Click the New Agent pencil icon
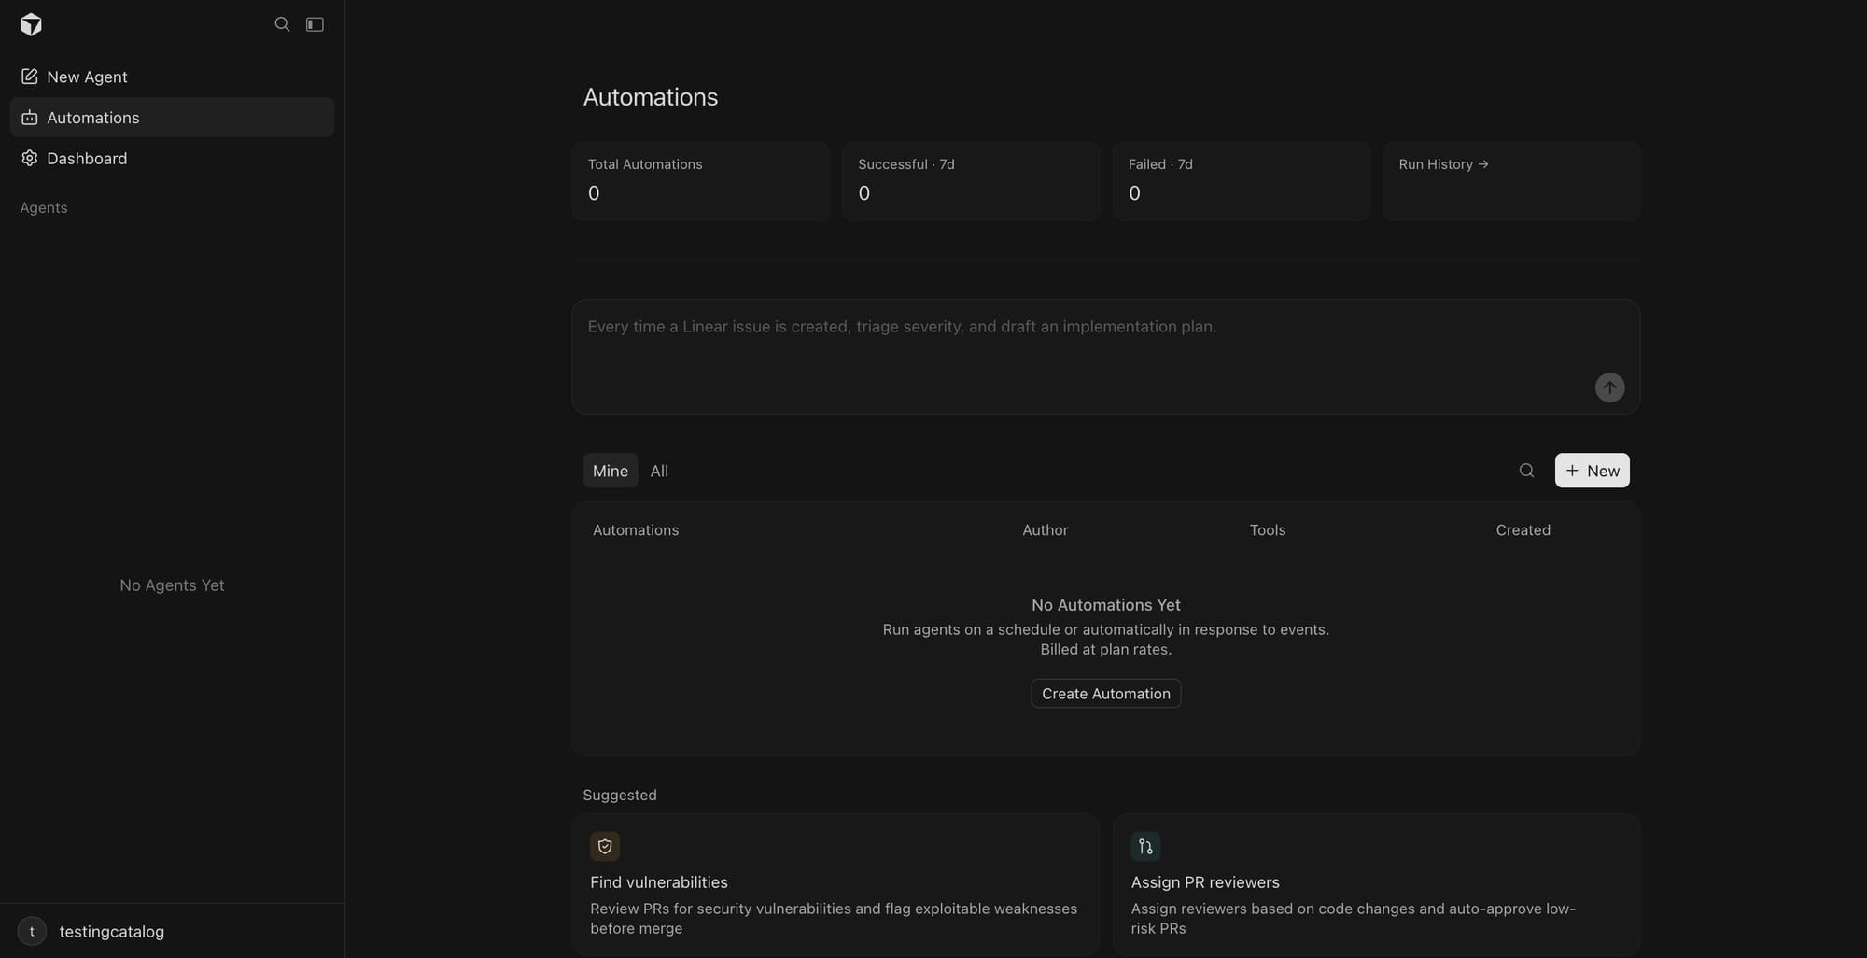Viewport: 1867px width, 958px height. pos(30,77)
